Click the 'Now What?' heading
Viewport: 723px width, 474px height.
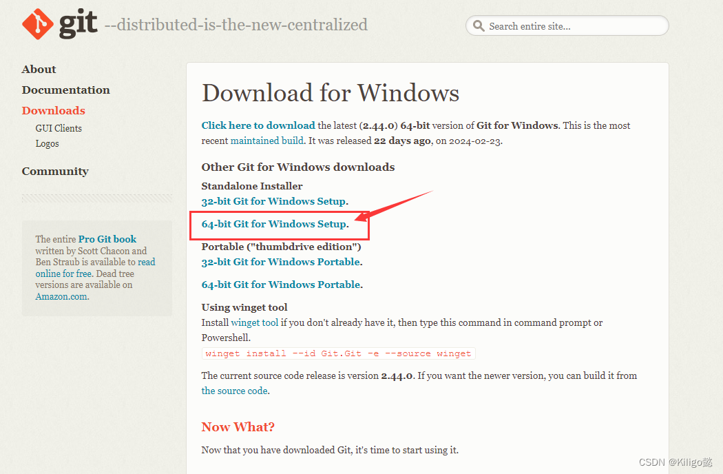tap(238, 427)
